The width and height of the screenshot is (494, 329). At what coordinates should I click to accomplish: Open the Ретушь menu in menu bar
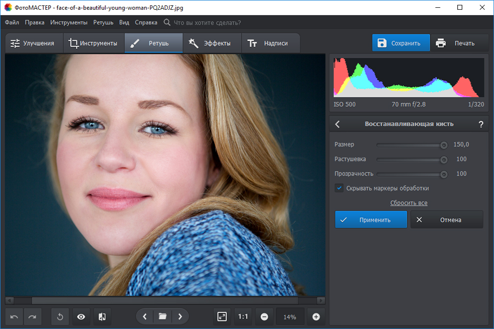pos(103,23)
